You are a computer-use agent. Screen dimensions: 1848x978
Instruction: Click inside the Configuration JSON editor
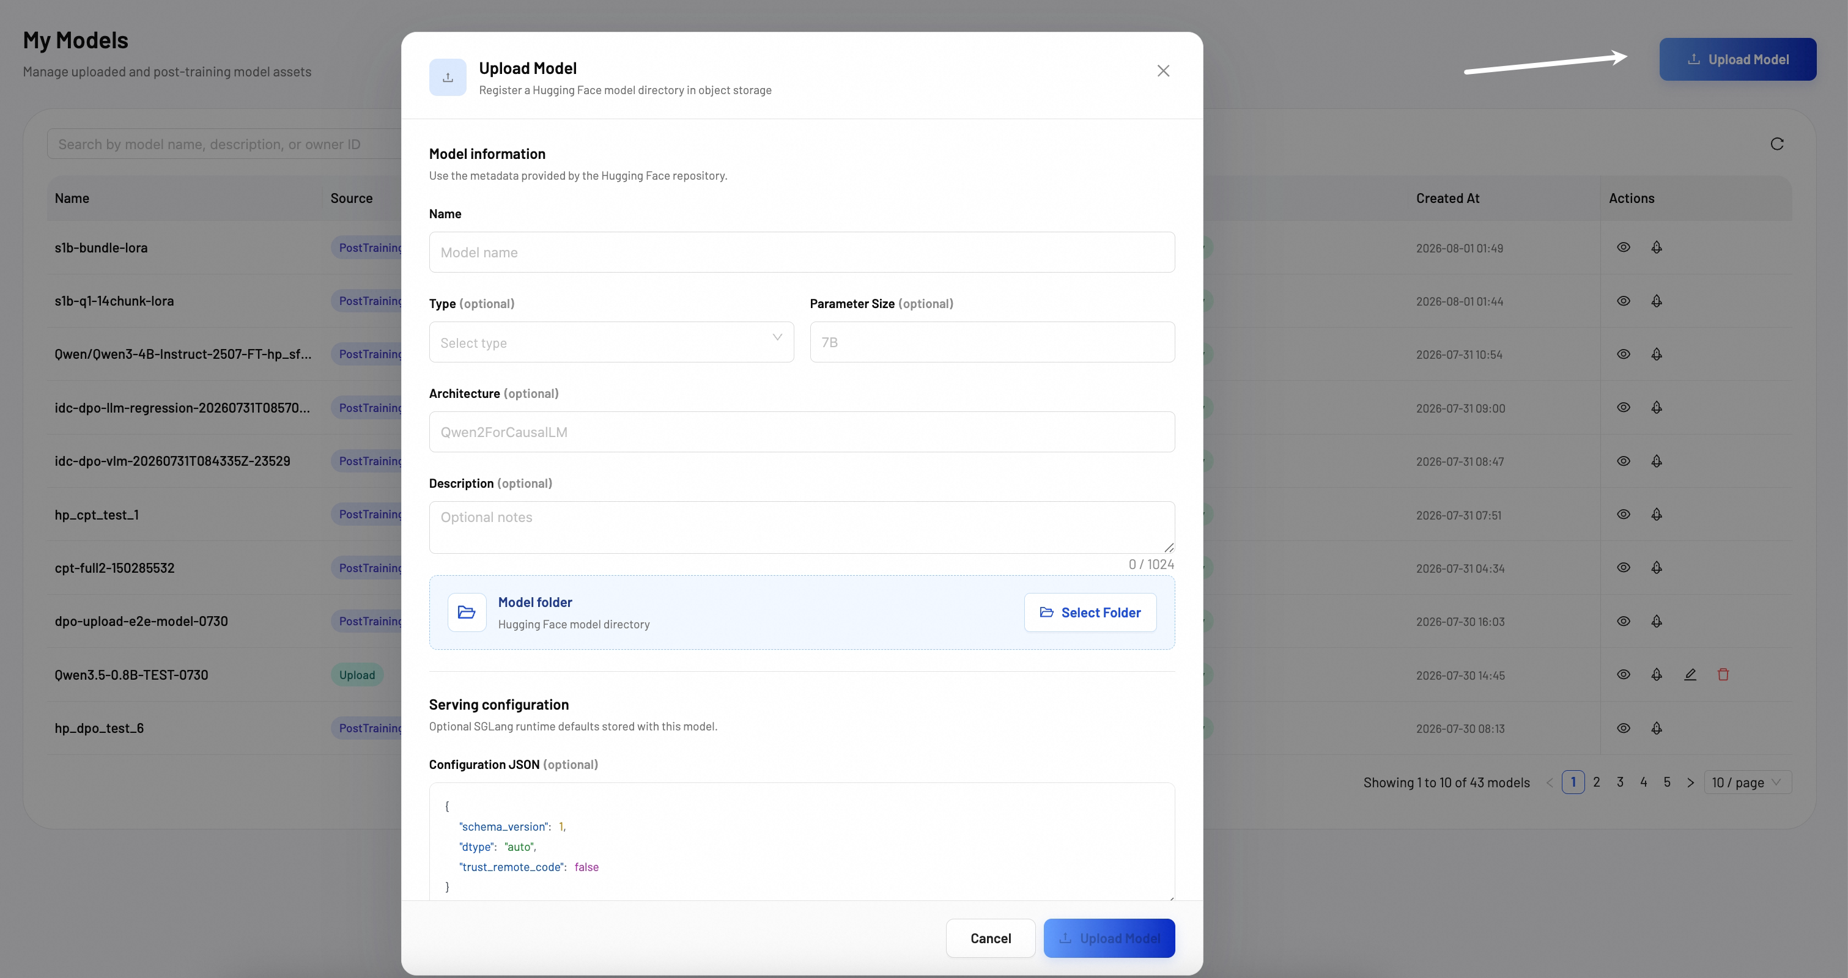[801, 842]
